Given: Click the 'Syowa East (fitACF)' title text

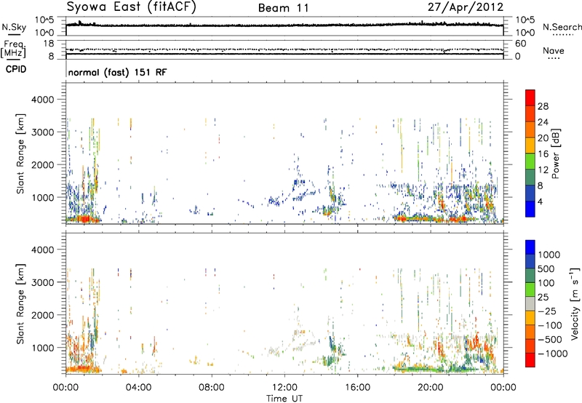Looking at the screenshot, I should [x=132, y=7].
